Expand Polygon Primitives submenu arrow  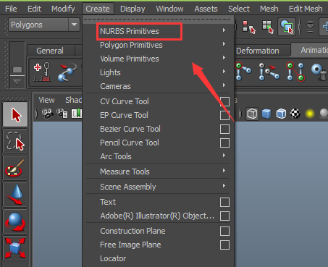224,44
